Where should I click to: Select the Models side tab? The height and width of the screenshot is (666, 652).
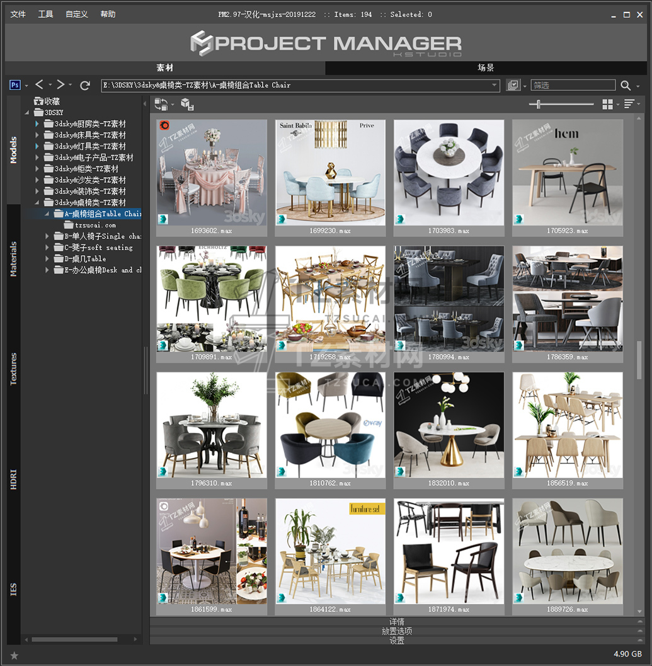click(x=14, y=150)
